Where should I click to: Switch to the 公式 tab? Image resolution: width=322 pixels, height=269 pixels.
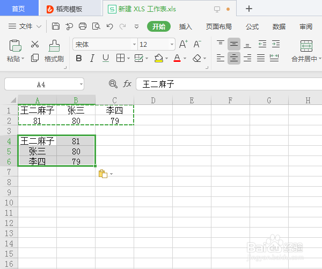252,26
